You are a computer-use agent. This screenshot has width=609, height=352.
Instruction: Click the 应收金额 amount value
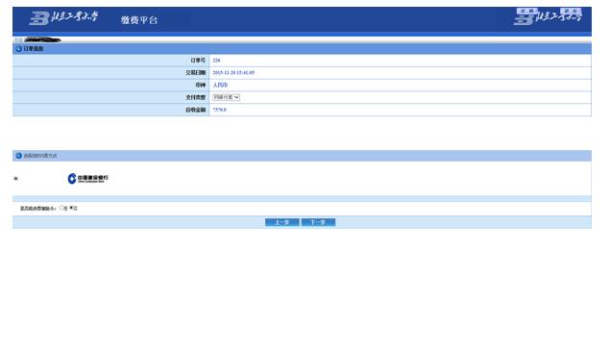[x=219, y=110]
